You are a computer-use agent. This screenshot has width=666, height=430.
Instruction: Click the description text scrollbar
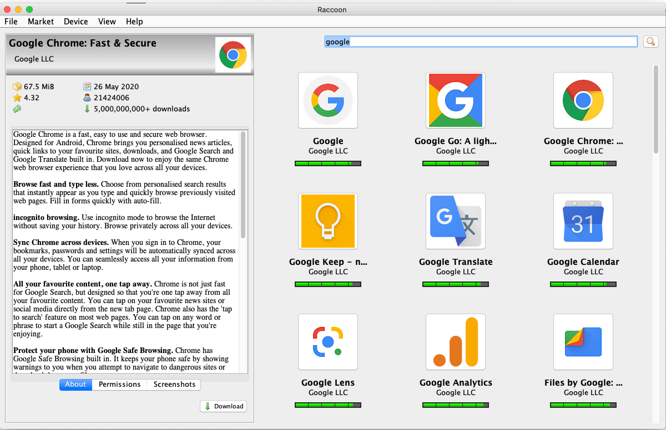click(x=243, y=186)
